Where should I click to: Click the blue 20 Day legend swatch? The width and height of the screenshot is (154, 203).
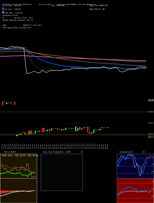click(x=3, y=5)
